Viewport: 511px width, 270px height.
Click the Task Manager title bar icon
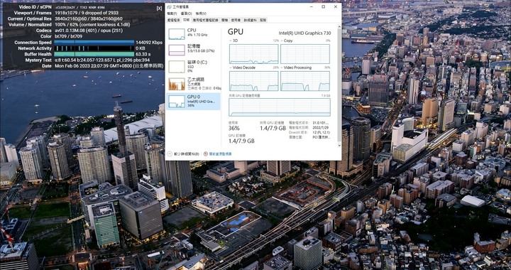point(170,7)
